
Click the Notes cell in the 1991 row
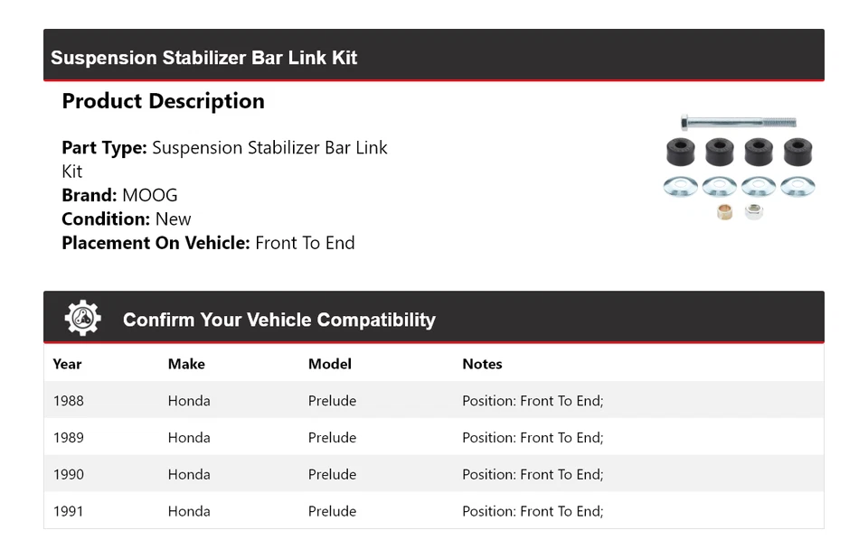coord(533,511)
